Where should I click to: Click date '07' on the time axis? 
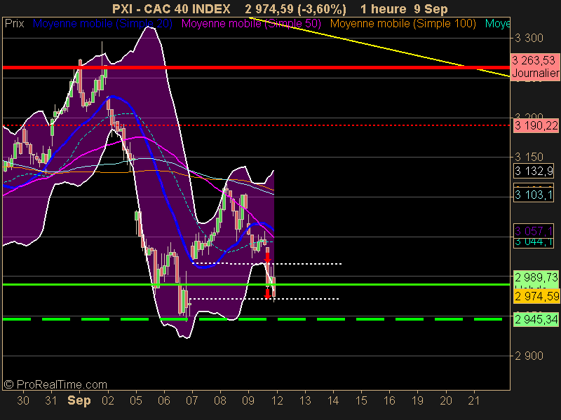click(x=192, y=400)
